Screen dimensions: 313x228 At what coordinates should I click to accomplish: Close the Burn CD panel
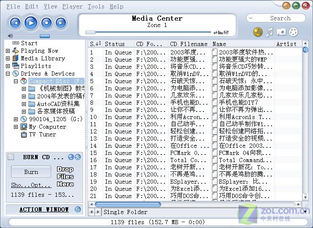pyautogui.click(x=78, y=157)
